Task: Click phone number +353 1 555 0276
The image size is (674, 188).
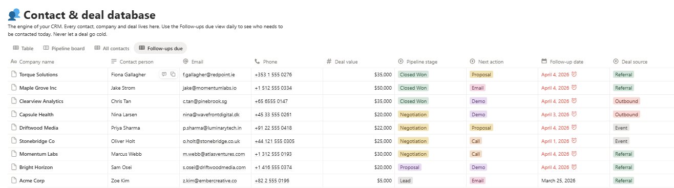Action: [273, 74]
